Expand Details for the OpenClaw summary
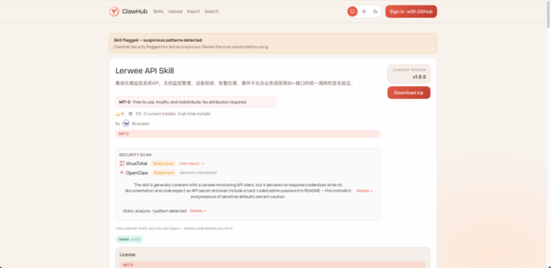This screenshot has height=268, width=551. coord(364,190)
